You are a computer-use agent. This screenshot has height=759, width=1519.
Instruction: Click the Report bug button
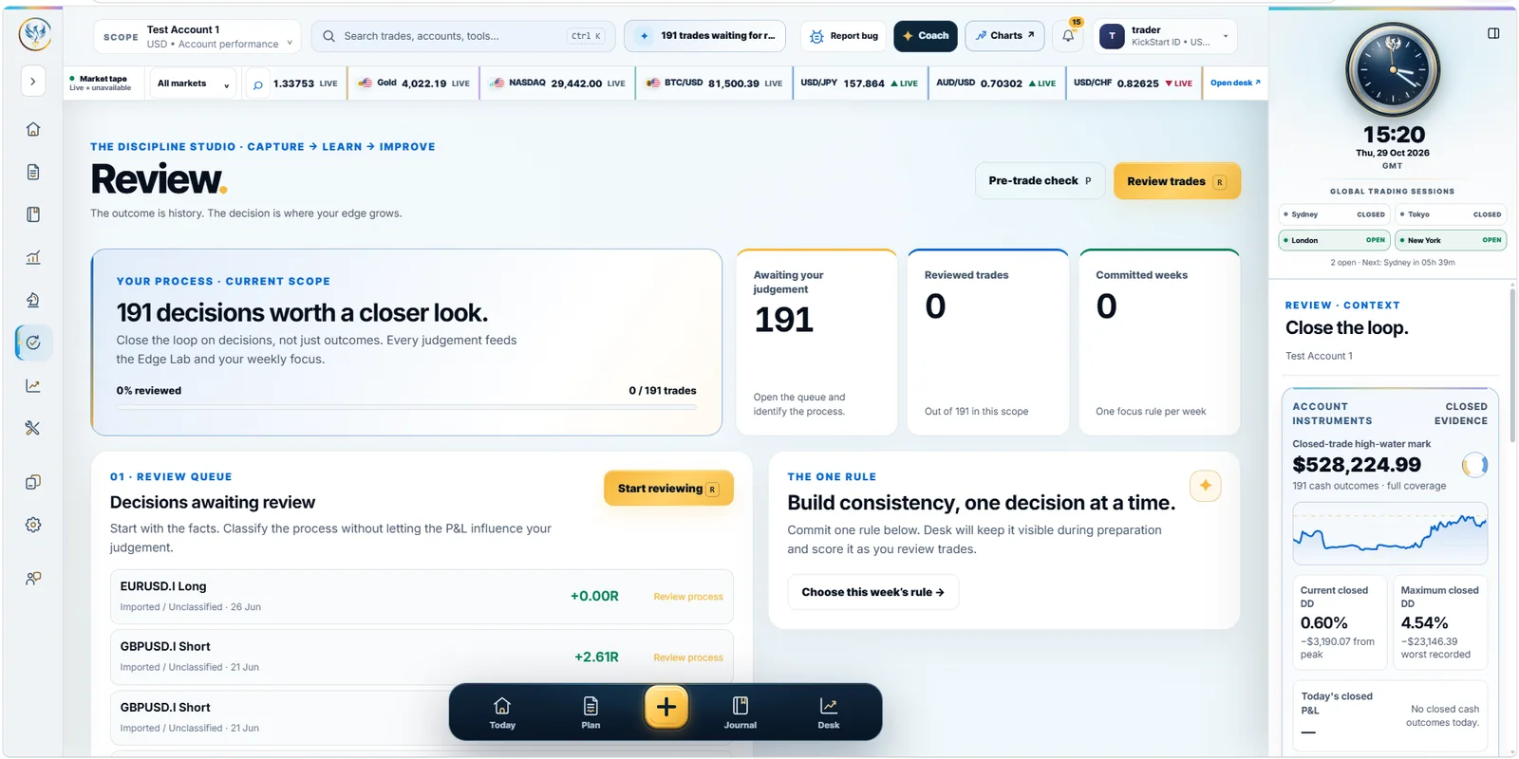(x=844, y=36)
